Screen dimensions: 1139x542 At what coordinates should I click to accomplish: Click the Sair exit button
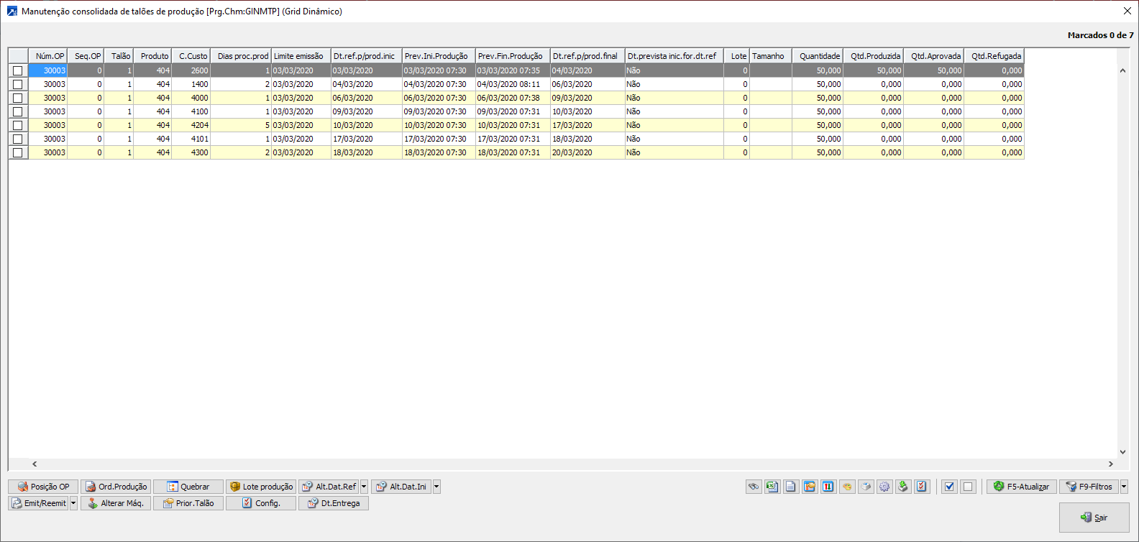[x=1094, y=518]
